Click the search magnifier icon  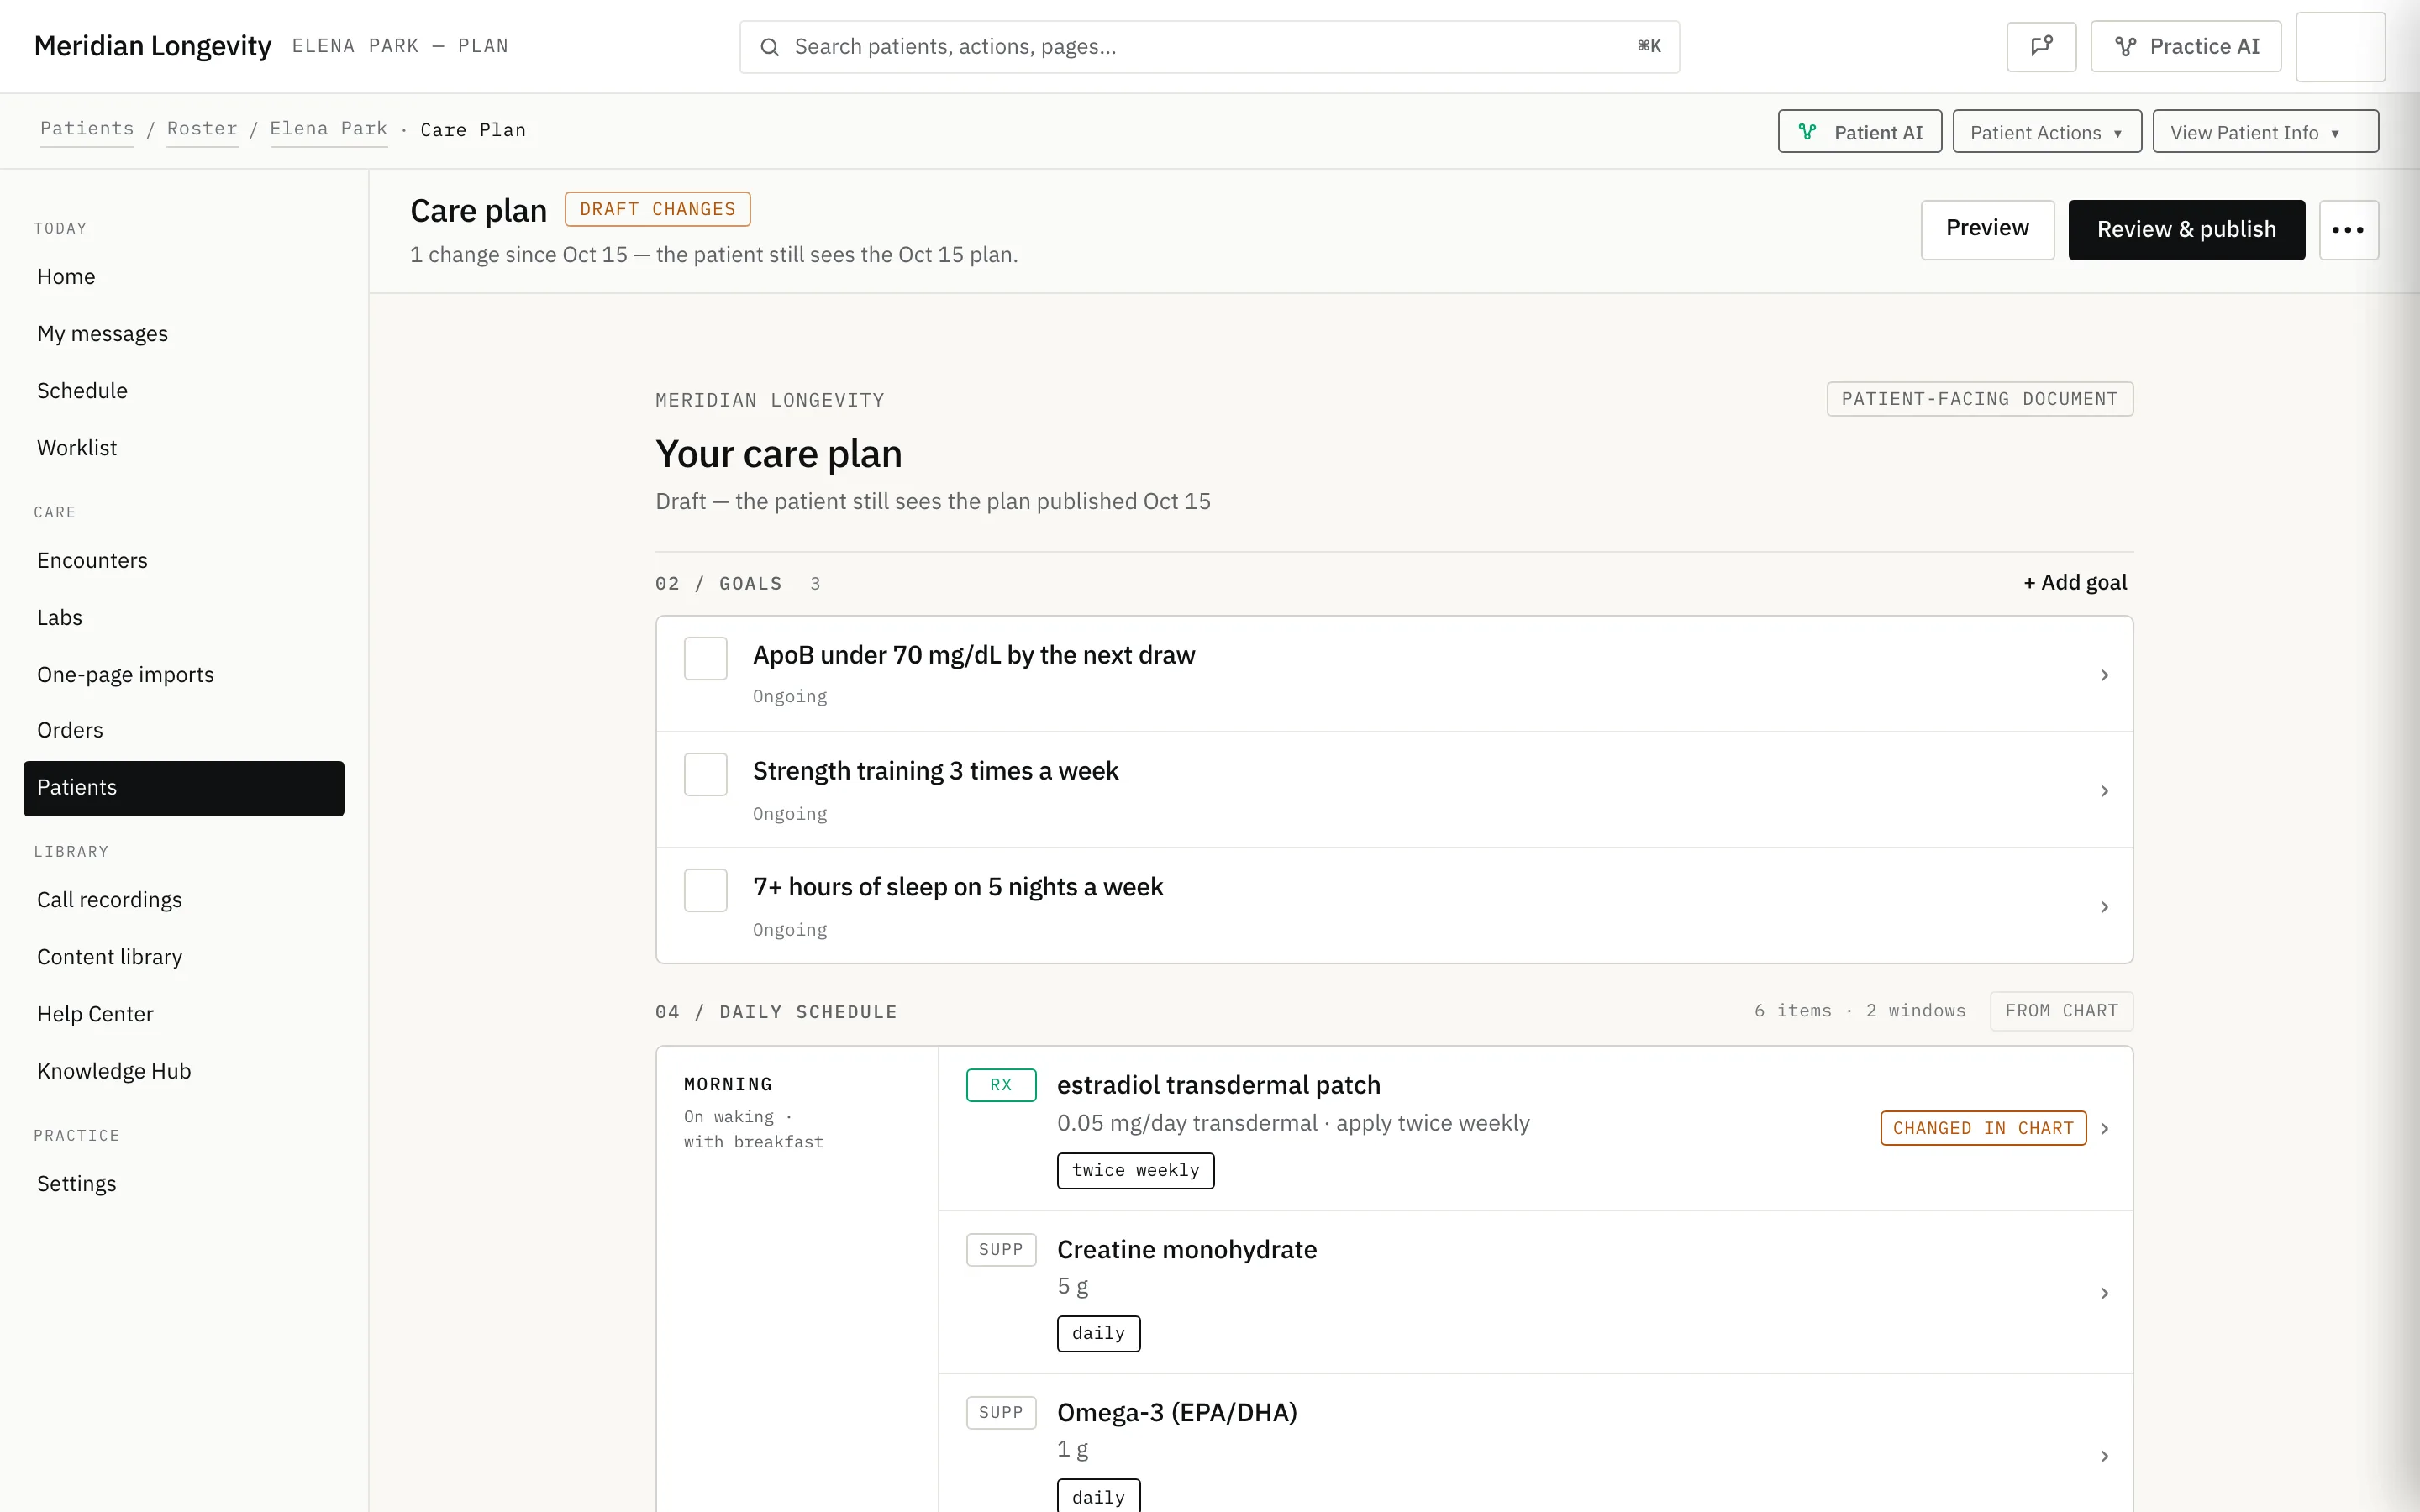coord(769,47)
